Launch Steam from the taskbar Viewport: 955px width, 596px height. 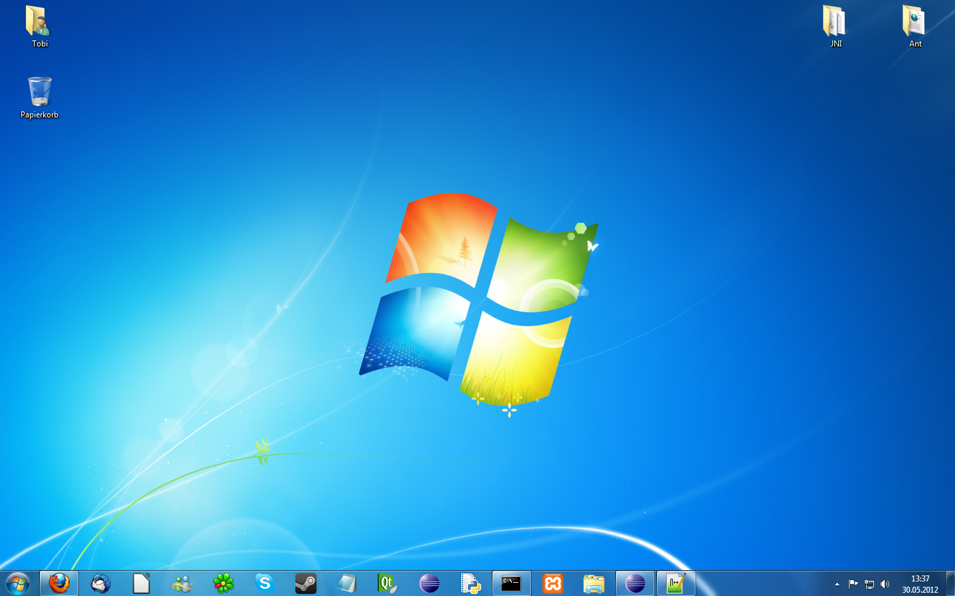pos(306,583)
